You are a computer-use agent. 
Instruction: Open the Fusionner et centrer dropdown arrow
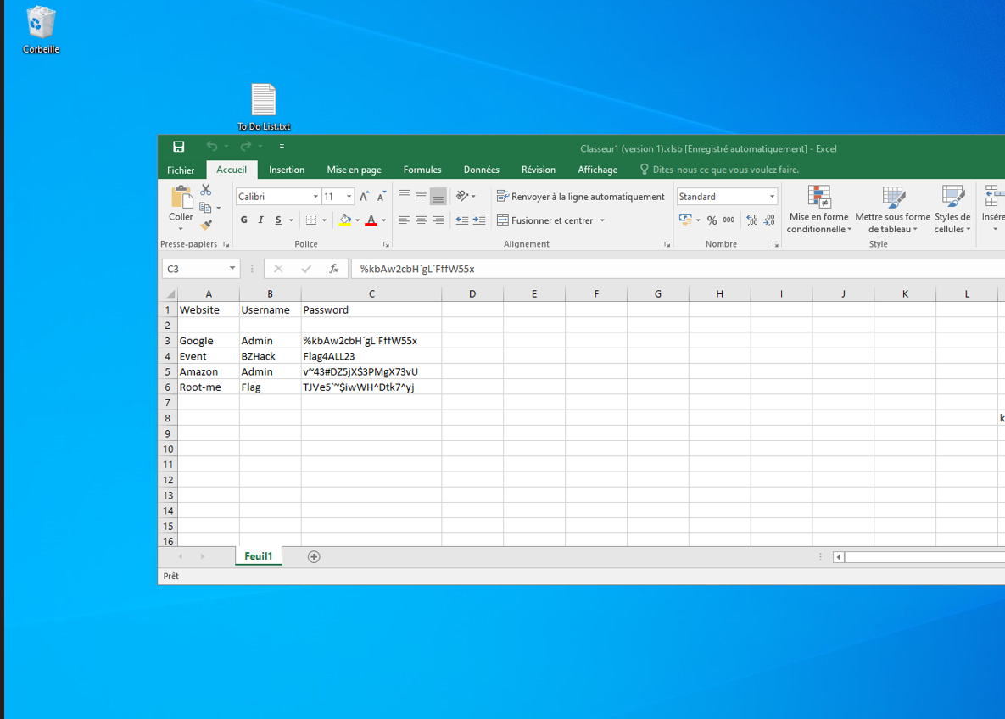coord(602,220)
